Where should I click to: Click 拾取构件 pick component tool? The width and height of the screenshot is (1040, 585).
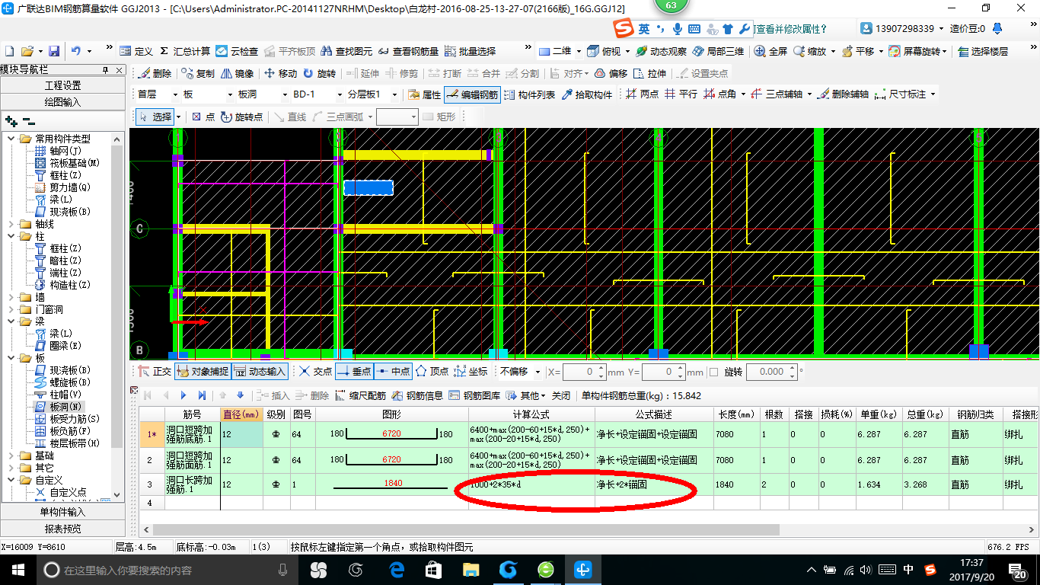(x=587, y=94)
